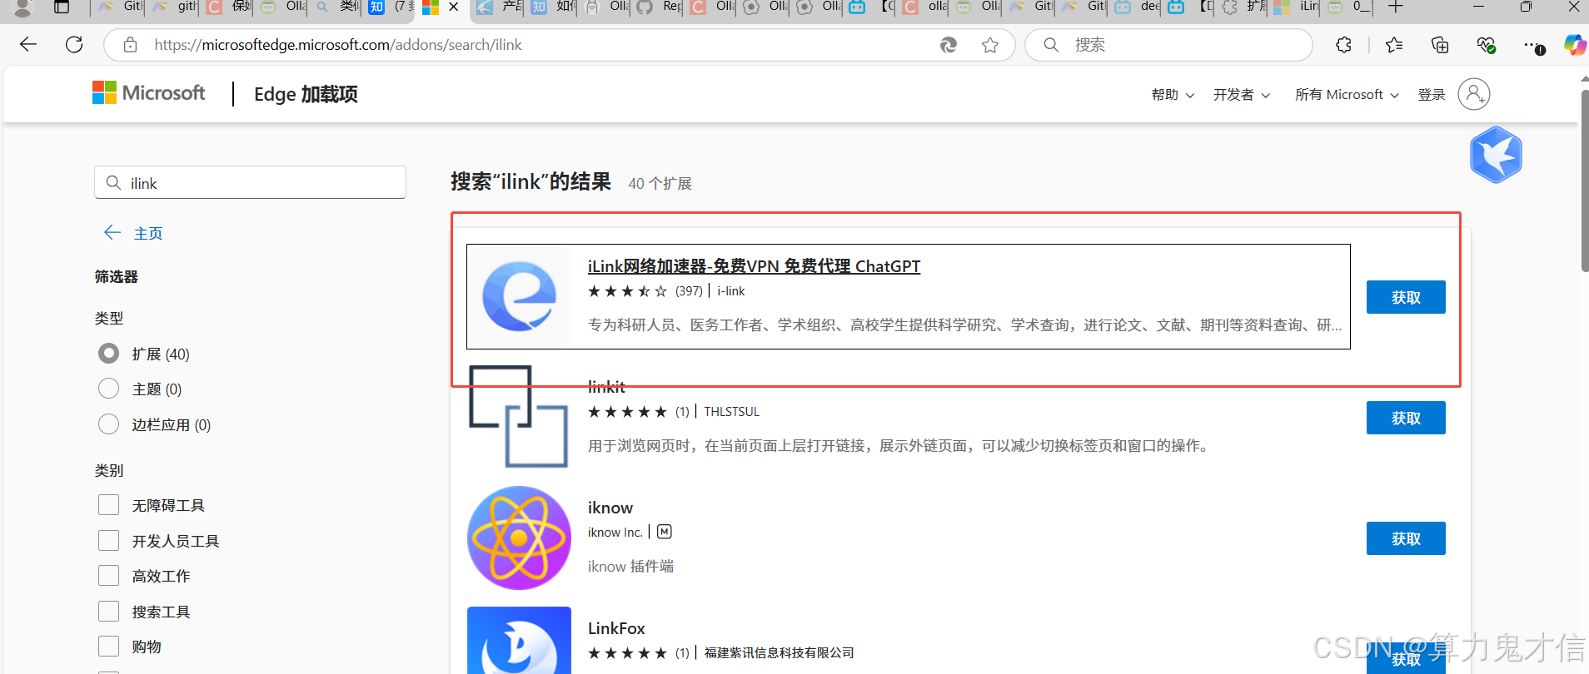Viewport: 1589px width, 674px height.
Task: Select the 边栏应用 (0) radio button
Action: coord(108,424)
